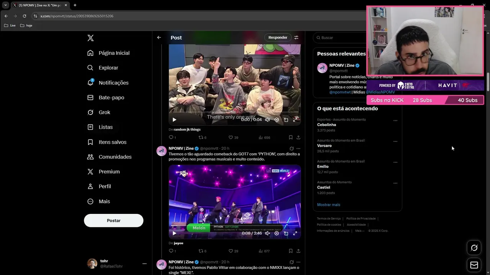
Task: Like the post with 39 likes
Action: 233,137
